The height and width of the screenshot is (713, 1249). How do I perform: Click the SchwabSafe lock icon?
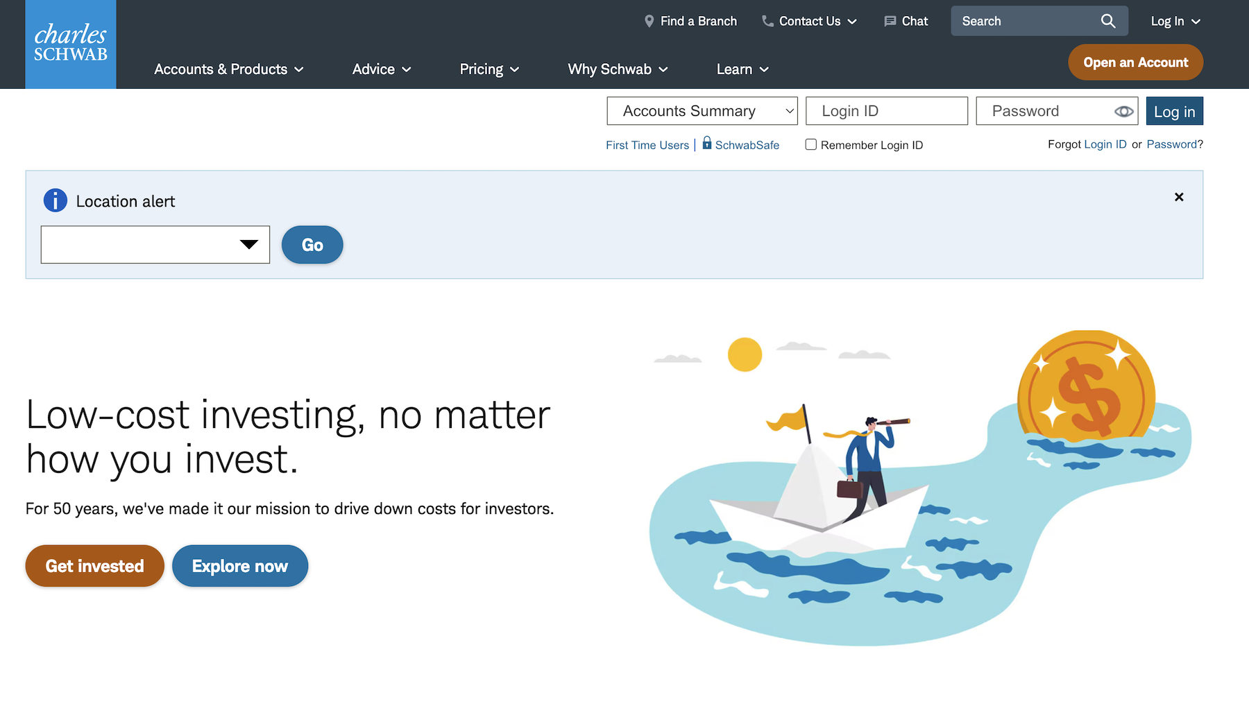click(707, 143)
